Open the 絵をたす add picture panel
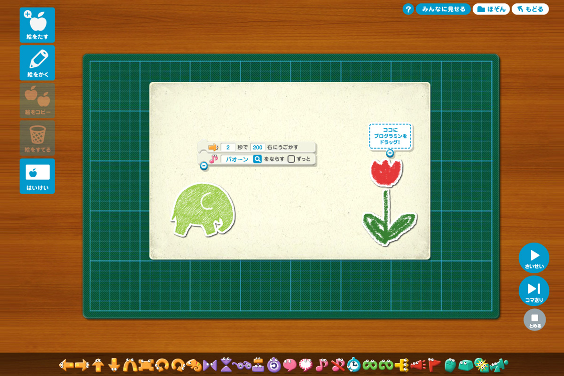 (x=37, y=25)
